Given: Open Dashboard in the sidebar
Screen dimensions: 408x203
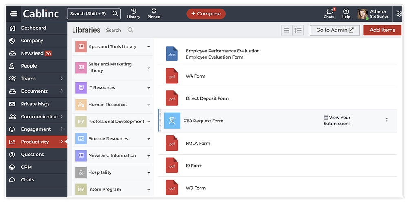Looking at the screenshot, I should click(x=36, y=28).
